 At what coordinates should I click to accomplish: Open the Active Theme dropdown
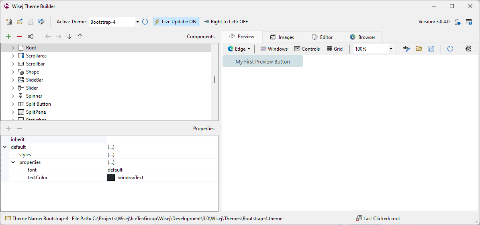137,22
